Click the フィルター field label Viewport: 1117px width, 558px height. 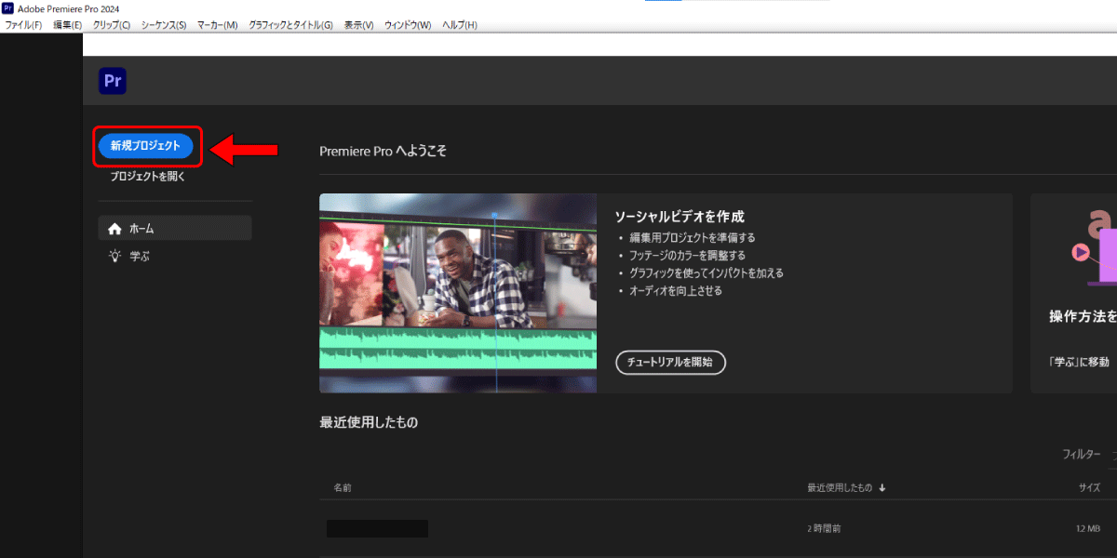[x=1082, y=455]
